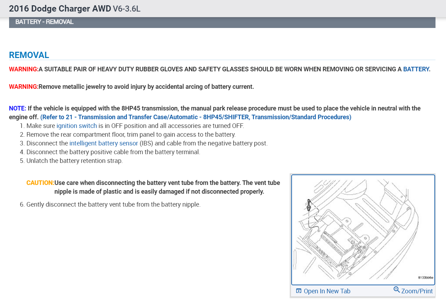Click step 5 battery retention strap text
The width and height of the screenshot is (446, 301).
(x=75, y=161)
